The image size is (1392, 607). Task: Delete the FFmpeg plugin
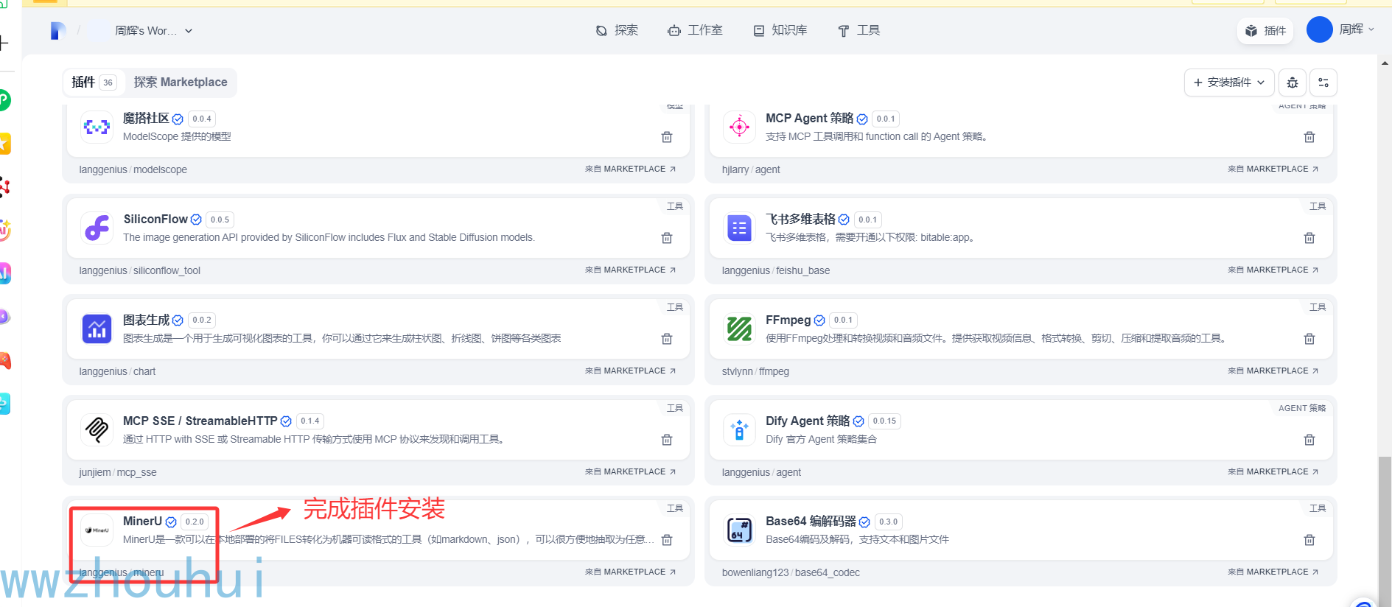1309,339
